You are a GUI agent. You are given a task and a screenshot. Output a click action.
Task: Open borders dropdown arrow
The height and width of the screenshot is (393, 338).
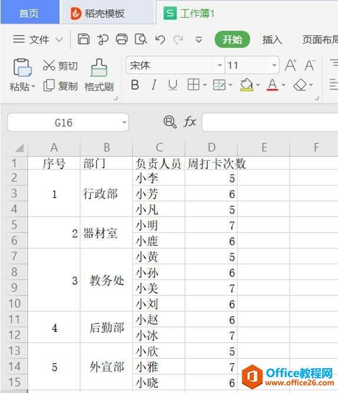(x=205, y=85)
